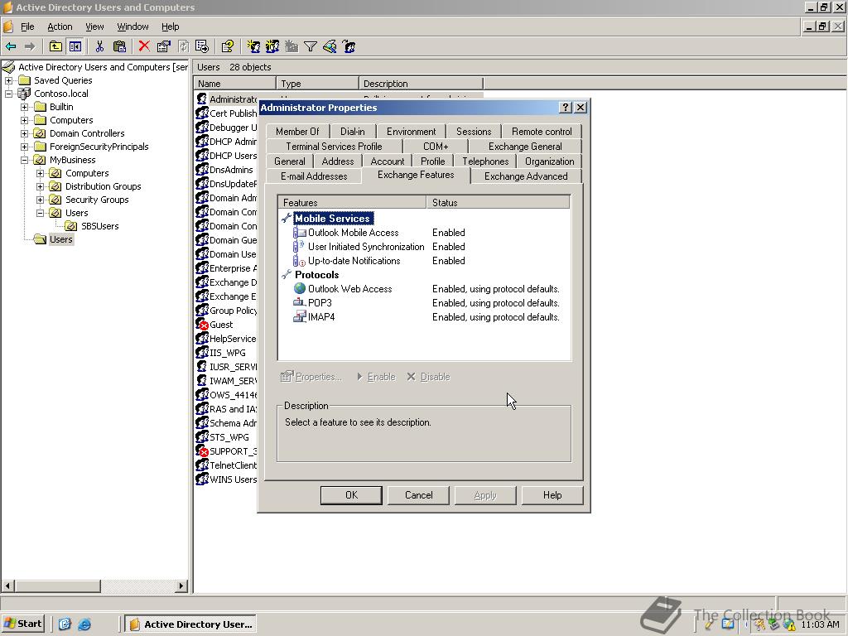This screenshot has width=848, height=636.
Task: Click Up-to-date Notifications feature icon
Action: (299, 261)
